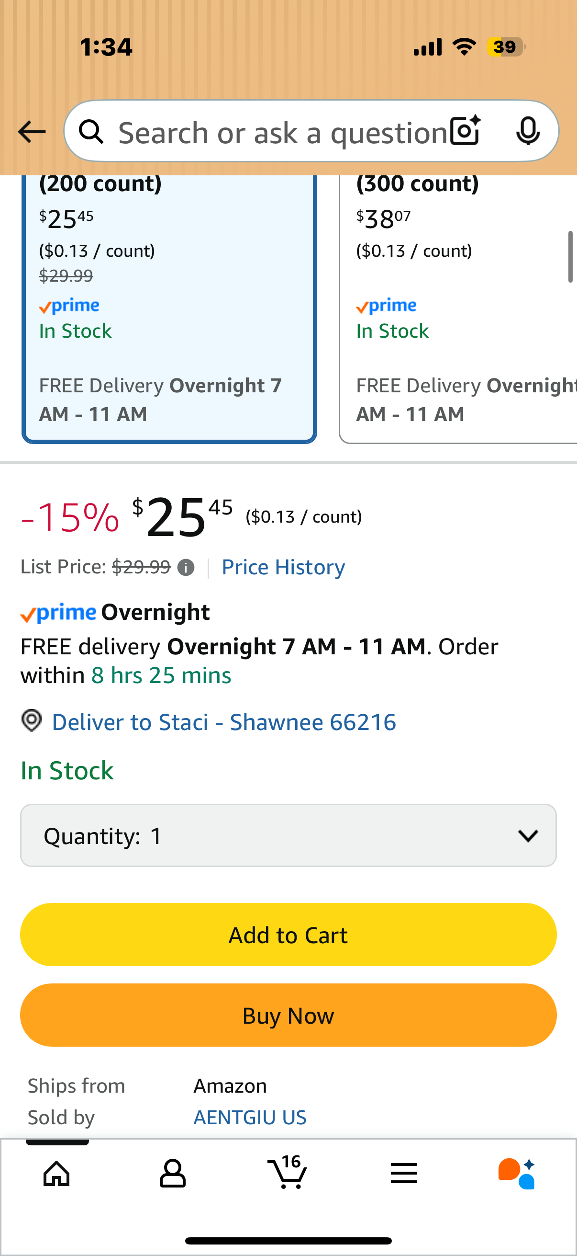The width and height of the screenshot is (577, 1256).
Task: Open the Home tab icon
Action: 57,1173
